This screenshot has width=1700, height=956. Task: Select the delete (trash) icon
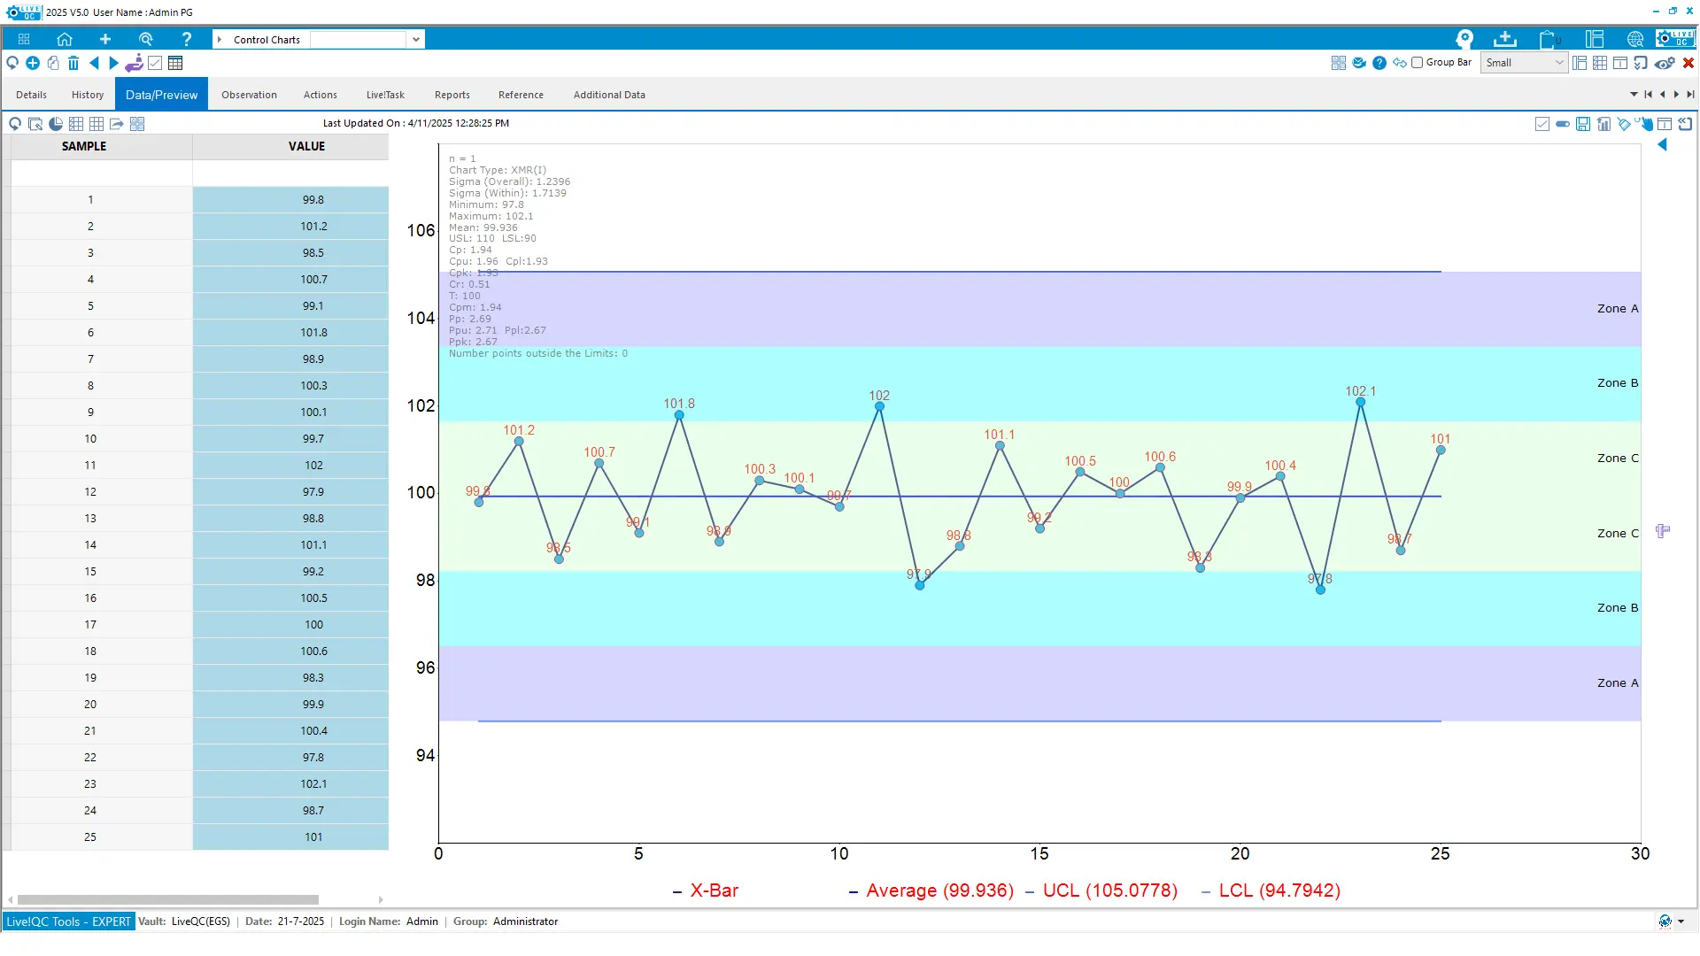point(73,63)
